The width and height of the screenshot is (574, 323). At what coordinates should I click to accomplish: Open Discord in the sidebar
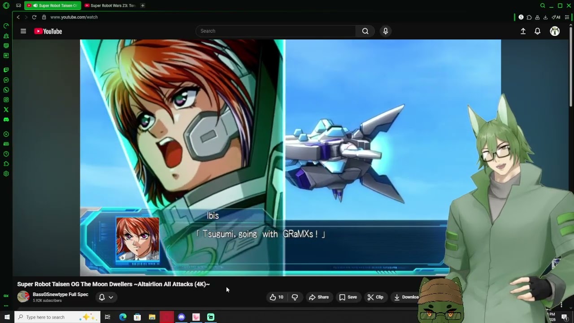pyautogui.click(x=6, y=119)
